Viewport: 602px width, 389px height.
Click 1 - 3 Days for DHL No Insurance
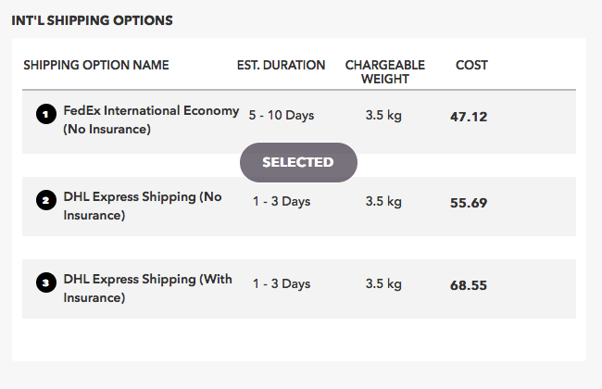coord(282,201)
